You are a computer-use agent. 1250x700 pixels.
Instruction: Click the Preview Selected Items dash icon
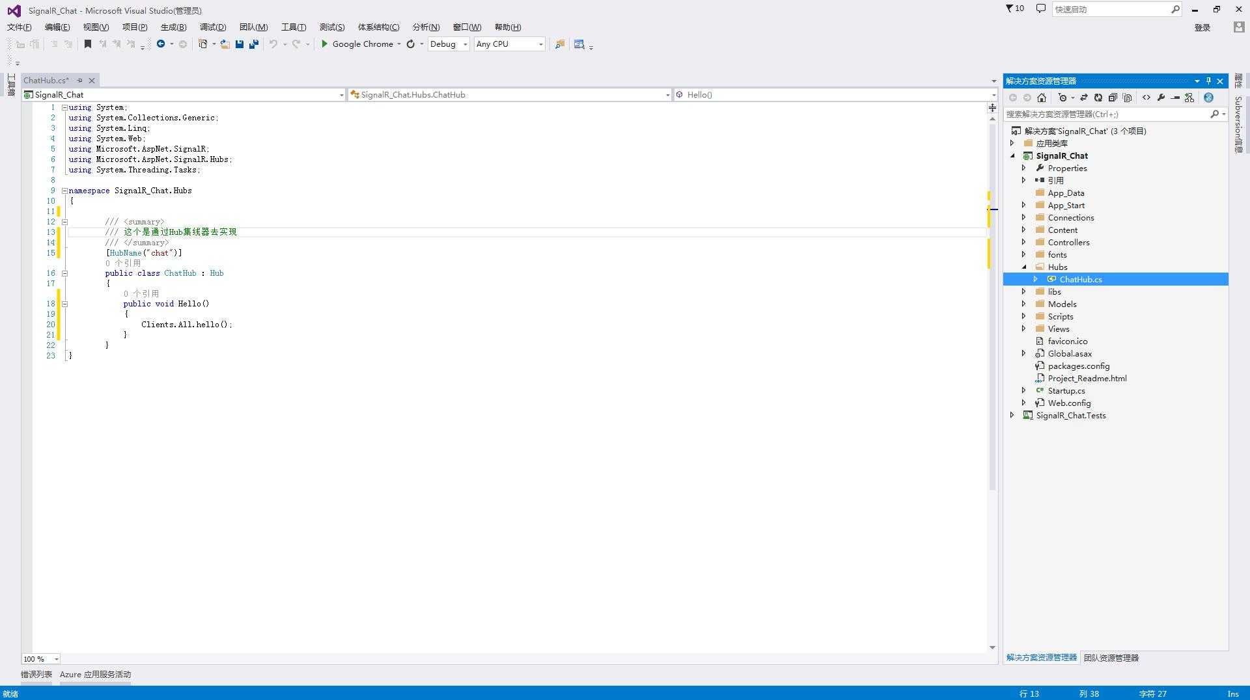tap(1175, 98)
